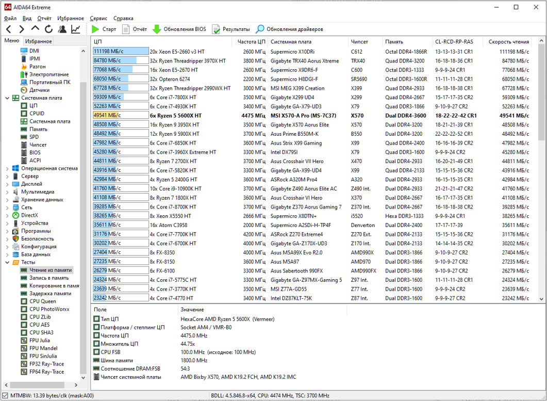Click the 111198 МБ/с result bar
Image resolution: width=547 pixels, height=401 pixels.
[x=121, y=52]
